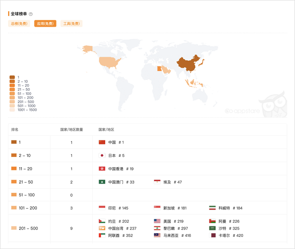This screenshot has width=295, height=249.
Task: Open the 工具(免费) tab
Action: [x=71, y=24]
